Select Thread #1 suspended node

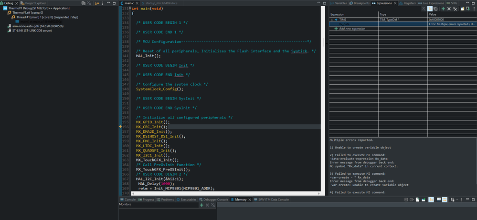(45, 17)
